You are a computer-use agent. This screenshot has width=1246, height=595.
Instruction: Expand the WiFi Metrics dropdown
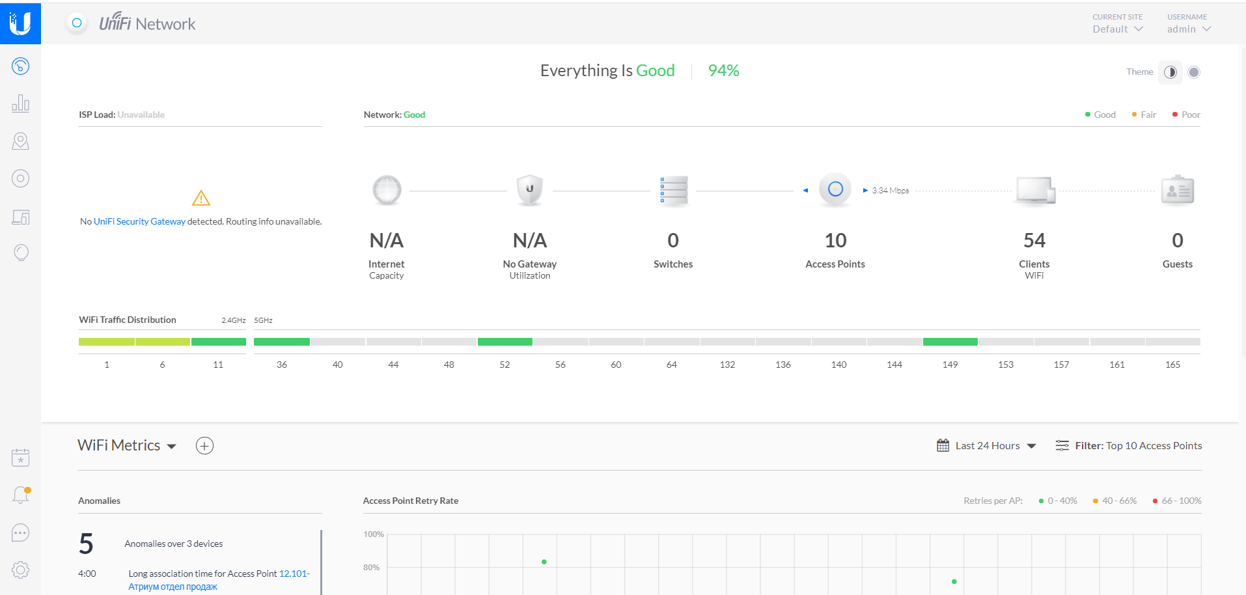pyautogui.click(x=127, y=445)
